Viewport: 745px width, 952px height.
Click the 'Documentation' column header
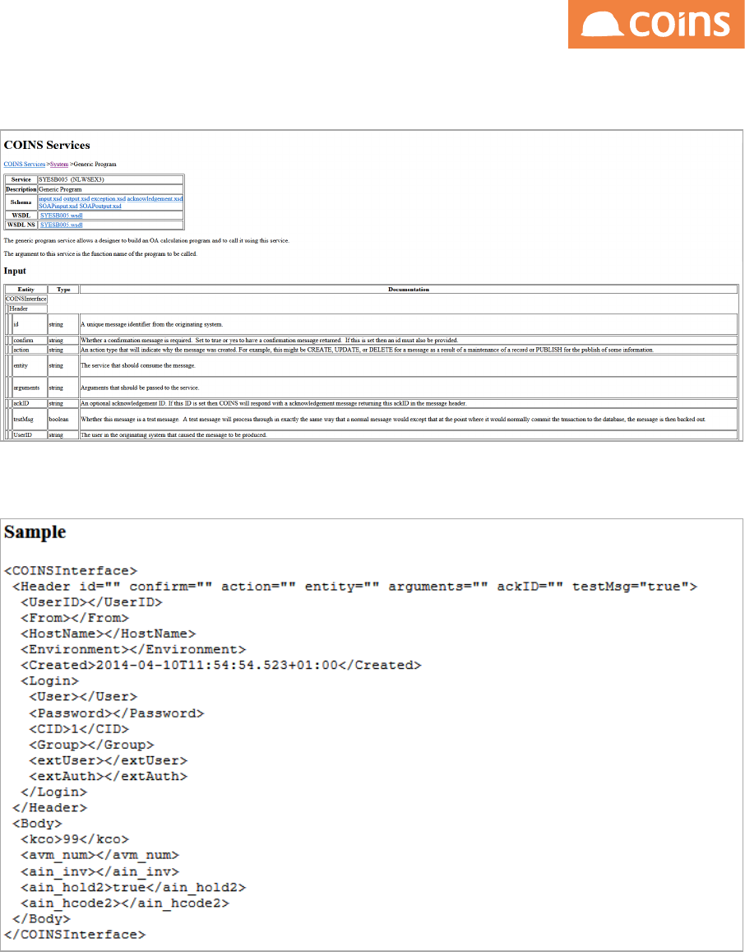(x=409, y=290)
